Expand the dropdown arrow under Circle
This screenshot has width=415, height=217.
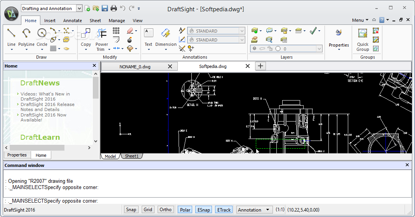click(x=42, y=49)
